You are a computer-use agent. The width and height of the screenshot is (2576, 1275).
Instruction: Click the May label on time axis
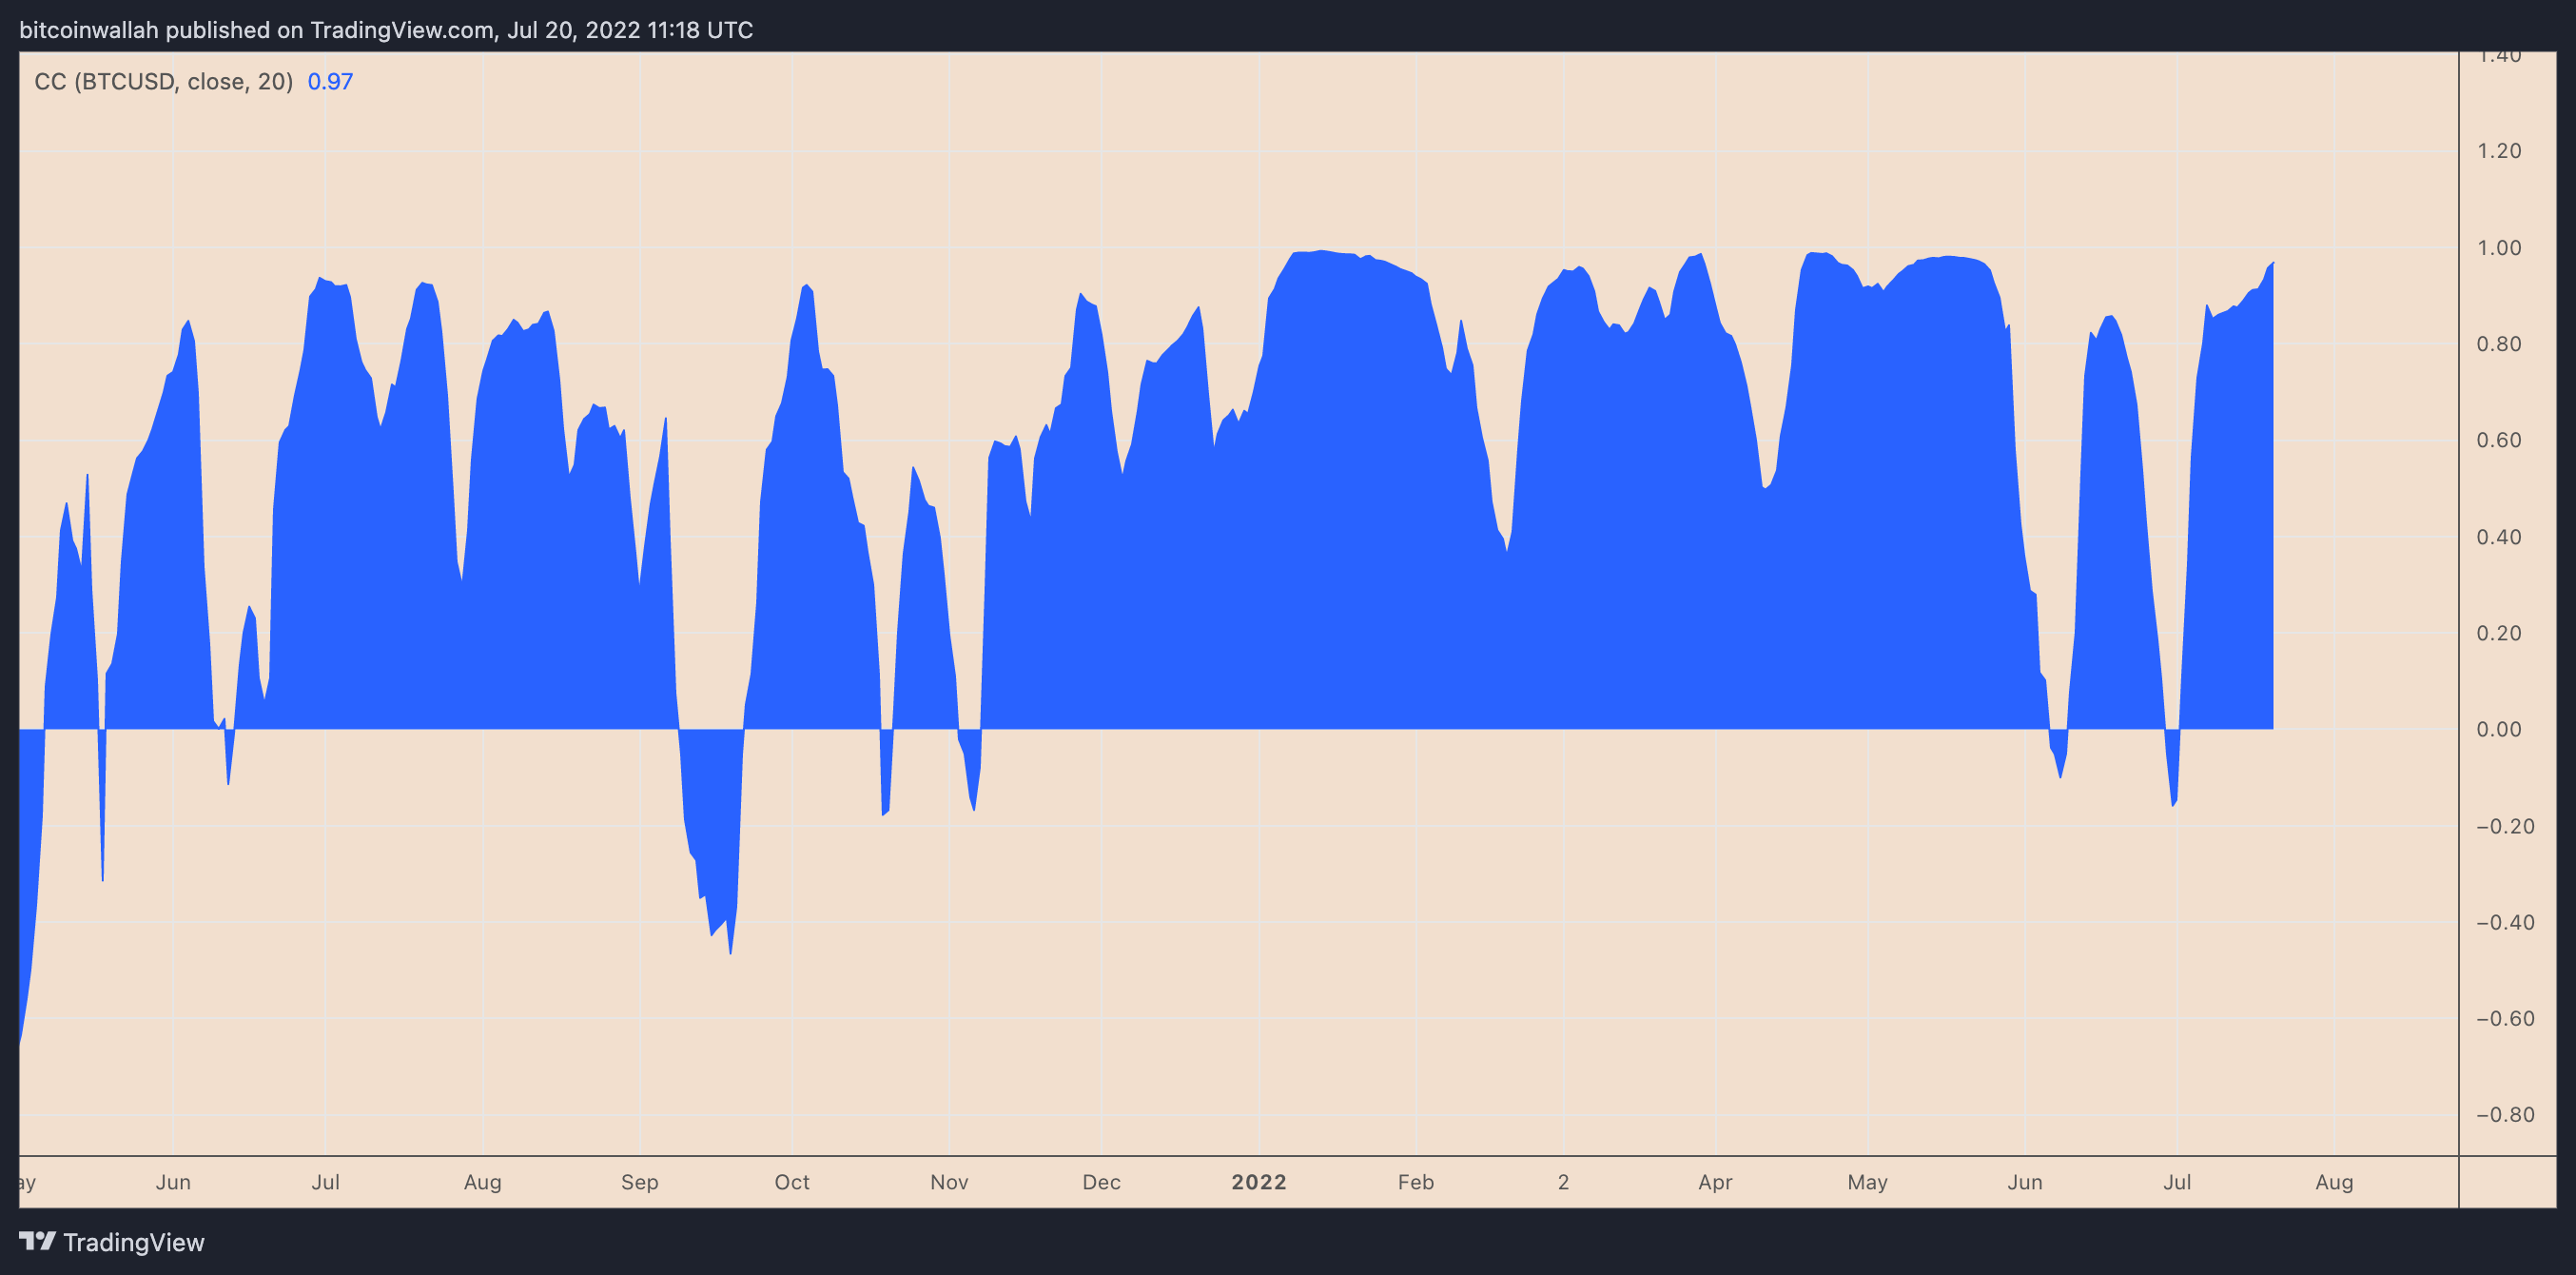(1866, 1182)
